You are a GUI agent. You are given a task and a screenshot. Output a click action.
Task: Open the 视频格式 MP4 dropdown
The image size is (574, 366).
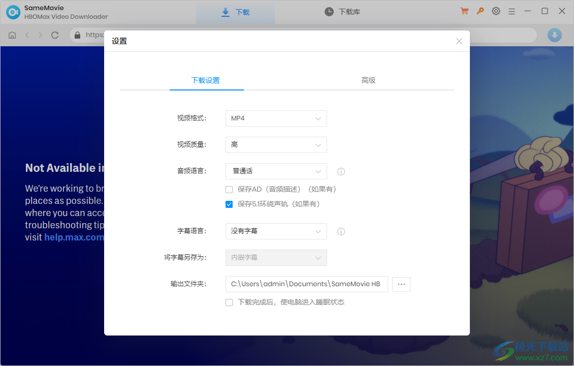(x=276, y=118)
